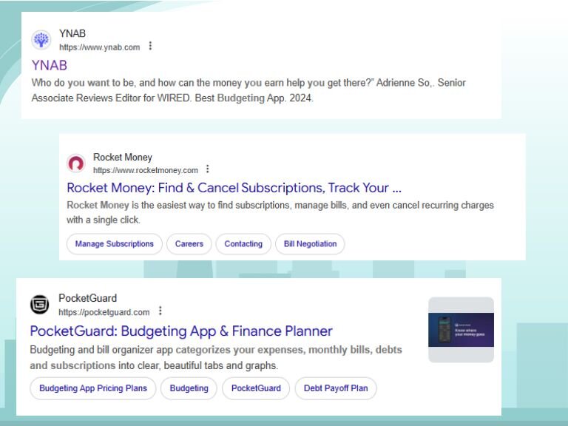This screenshot has width=568, height=426.
Task: Open the three-dot menu beside pocketguard.com
Action: (160, 311)
